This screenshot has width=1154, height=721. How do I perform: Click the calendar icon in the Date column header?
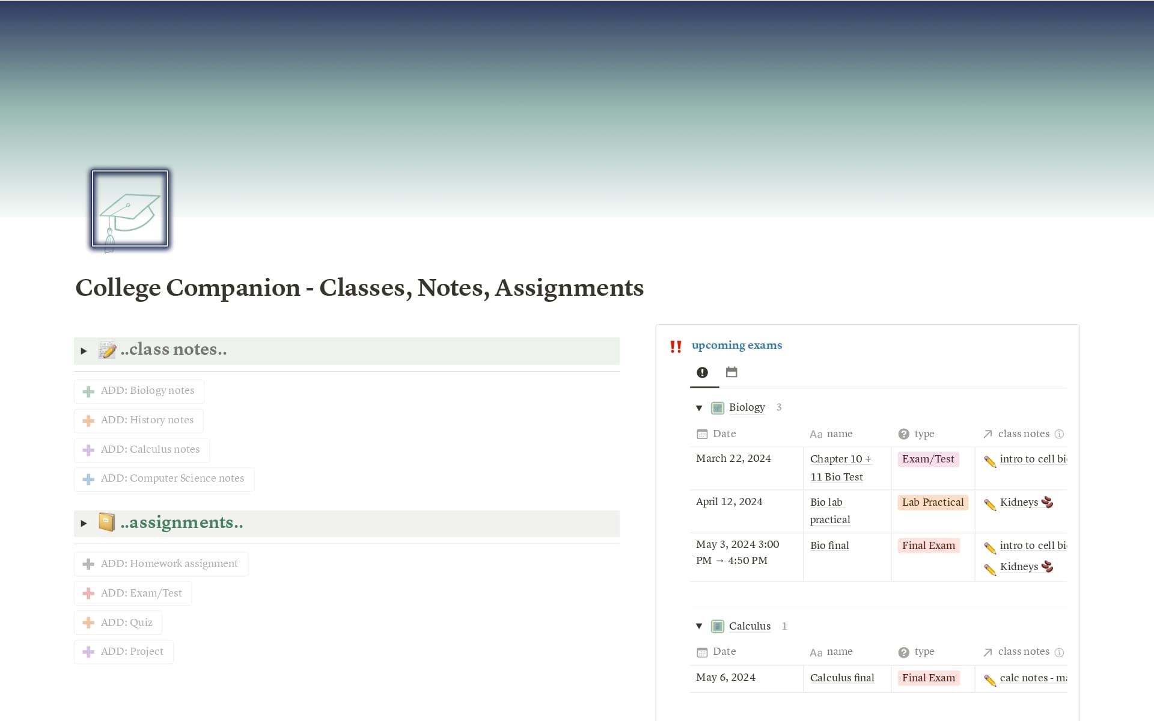[x=703, y=434]
